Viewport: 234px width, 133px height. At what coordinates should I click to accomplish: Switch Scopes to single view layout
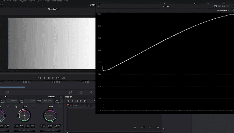point(215,6)
